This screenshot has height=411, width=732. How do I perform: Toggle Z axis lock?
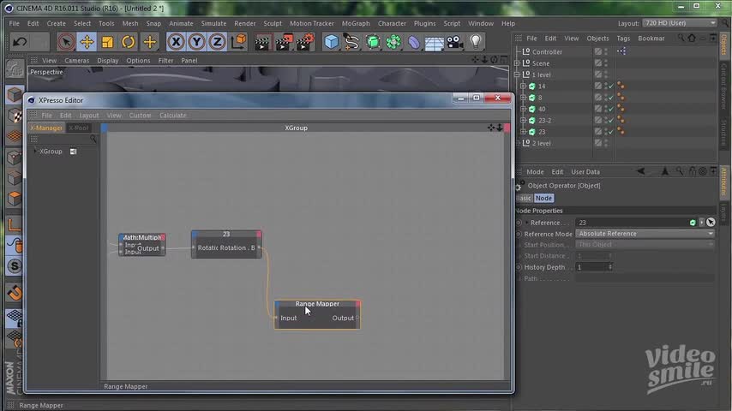(x=217, y=42)
